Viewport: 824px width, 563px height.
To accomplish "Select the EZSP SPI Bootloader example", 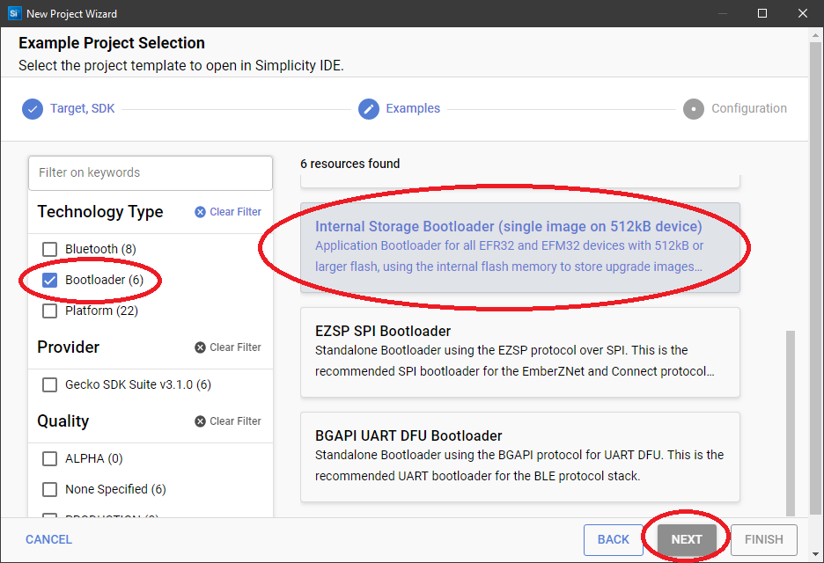I will pyautogui.click(x=520, y=352).
